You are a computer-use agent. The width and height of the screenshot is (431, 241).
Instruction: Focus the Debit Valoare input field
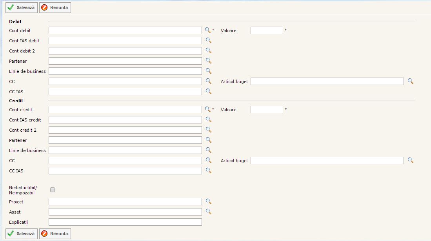point(267,31)
